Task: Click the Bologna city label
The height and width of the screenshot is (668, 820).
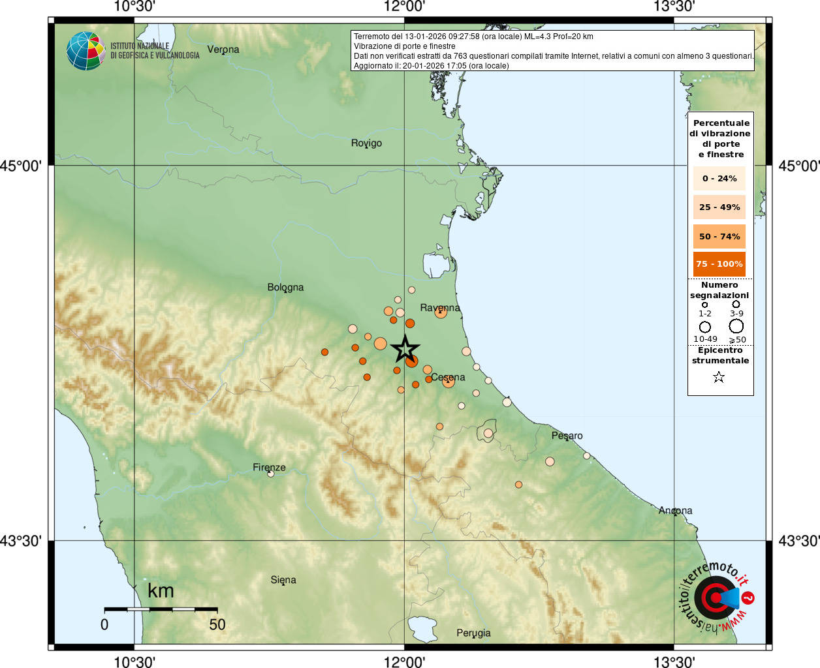Action: [285, 288]
